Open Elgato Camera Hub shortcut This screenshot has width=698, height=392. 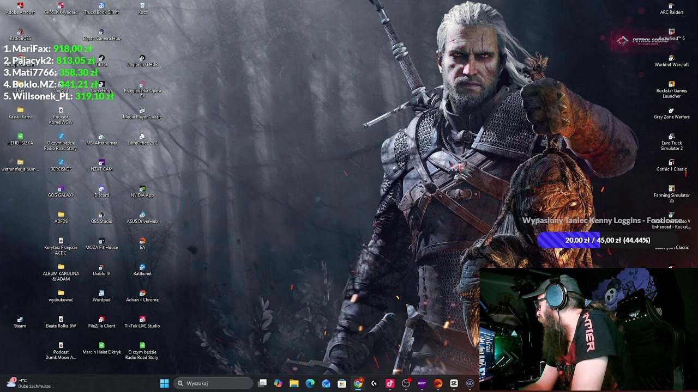pos(101,34)
